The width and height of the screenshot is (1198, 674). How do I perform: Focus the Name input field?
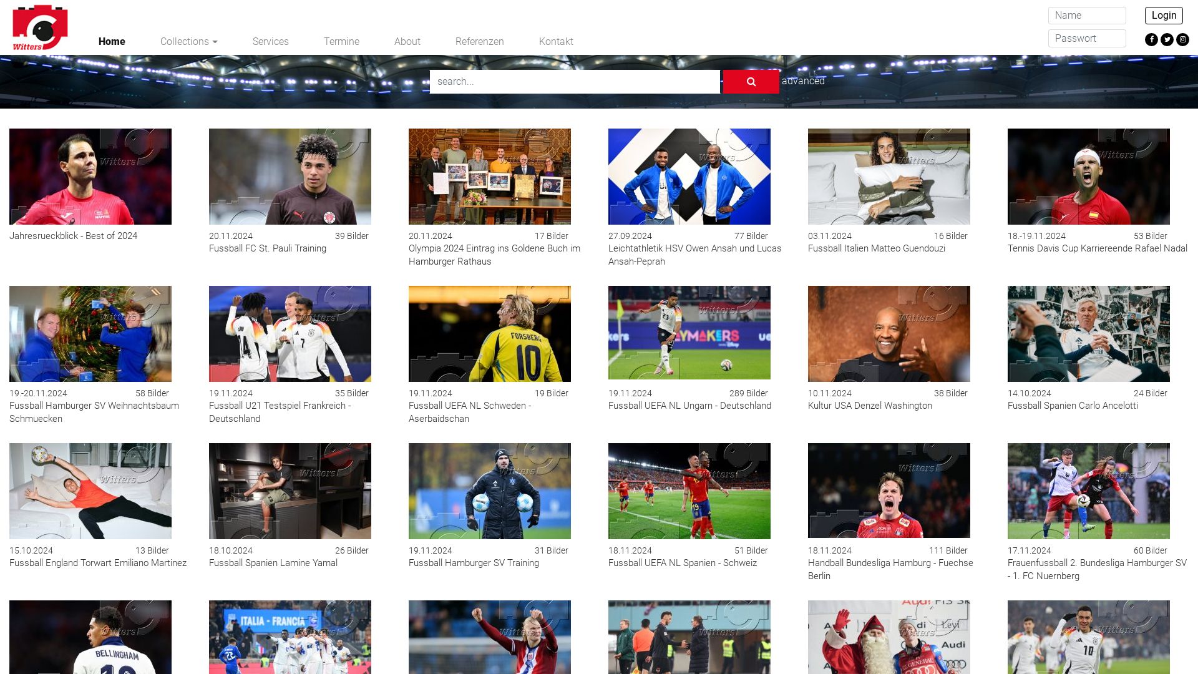(1087, 16)
